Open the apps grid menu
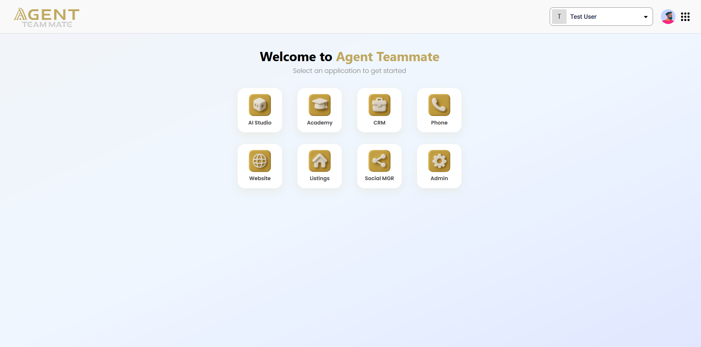701x347 pixels. coord(685,17)
